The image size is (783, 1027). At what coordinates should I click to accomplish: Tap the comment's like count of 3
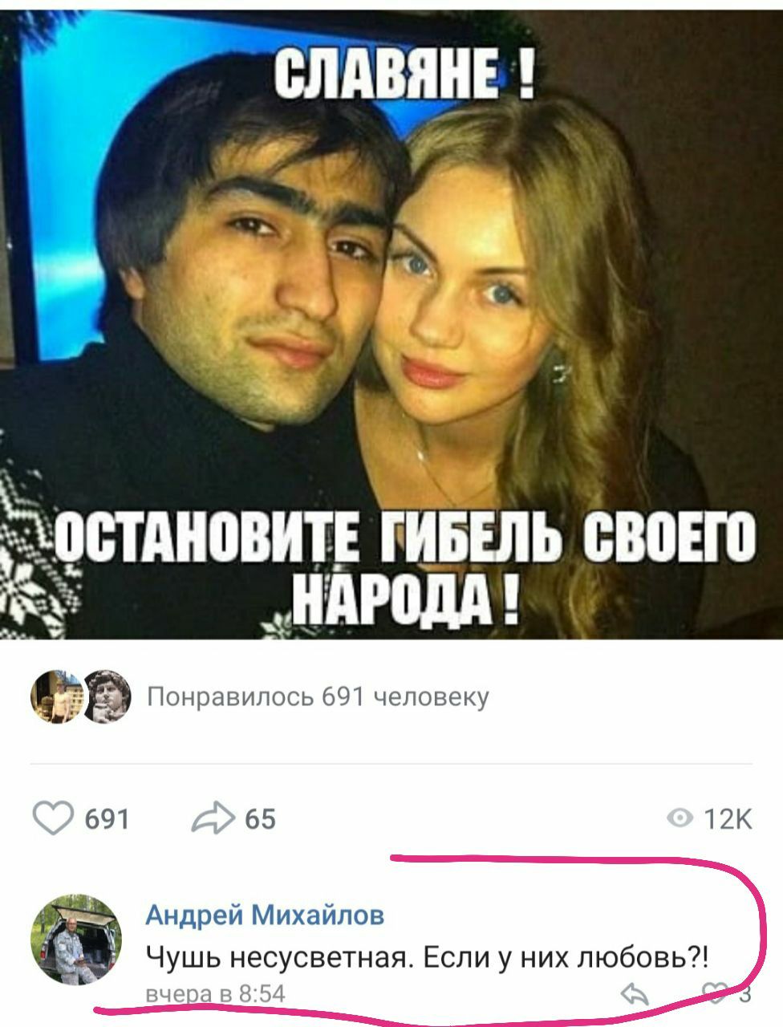pos(744,995)
